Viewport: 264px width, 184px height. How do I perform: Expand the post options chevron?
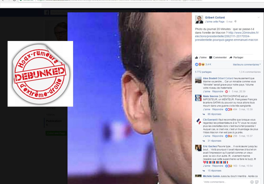click(x=259, y=17)
